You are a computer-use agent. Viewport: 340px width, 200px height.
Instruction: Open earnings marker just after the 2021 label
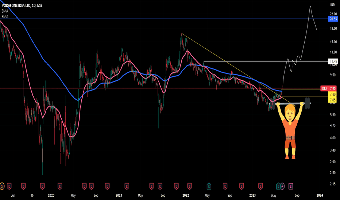[127, 186]
